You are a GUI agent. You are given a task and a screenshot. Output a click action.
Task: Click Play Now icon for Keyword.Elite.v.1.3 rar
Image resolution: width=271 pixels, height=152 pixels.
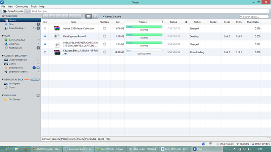(x=105, y=52)
